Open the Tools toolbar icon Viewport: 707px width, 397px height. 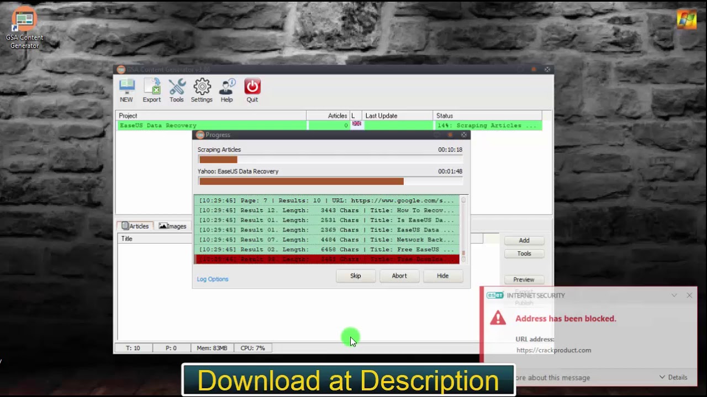(177, 90)
